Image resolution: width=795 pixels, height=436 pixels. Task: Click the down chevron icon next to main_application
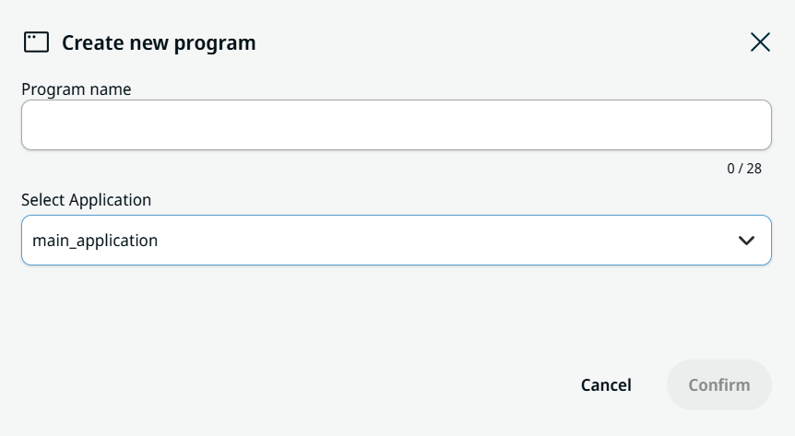click(x=746, y=241)
